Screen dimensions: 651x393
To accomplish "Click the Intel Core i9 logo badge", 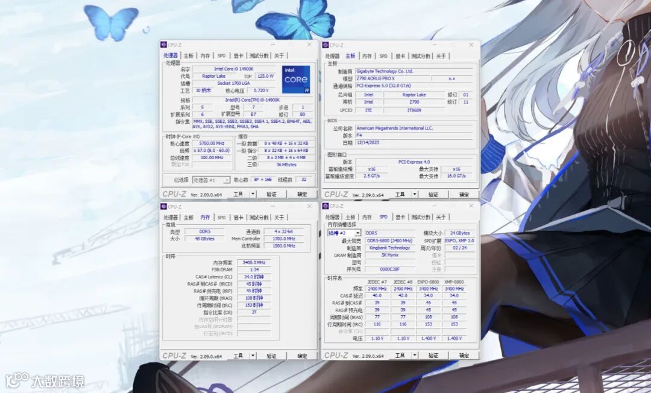I will (296, 80).
